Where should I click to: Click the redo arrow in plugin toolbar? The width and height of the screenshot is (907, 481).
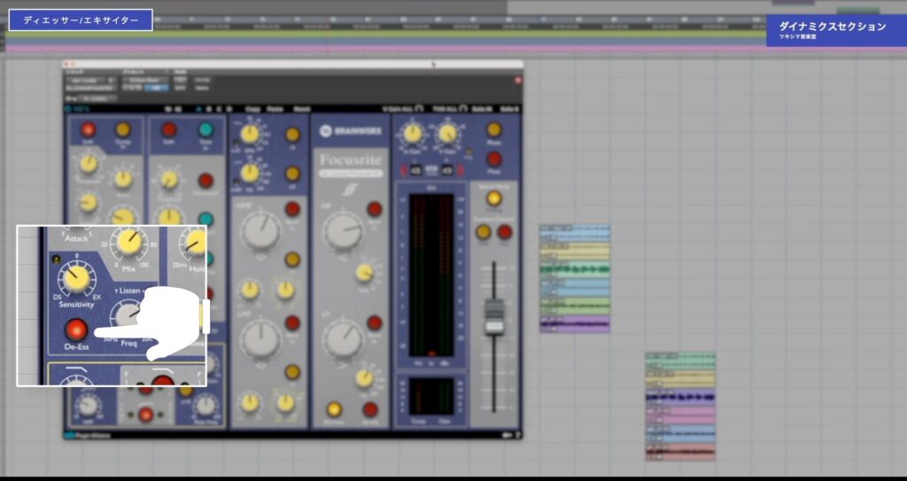(178, 109)
